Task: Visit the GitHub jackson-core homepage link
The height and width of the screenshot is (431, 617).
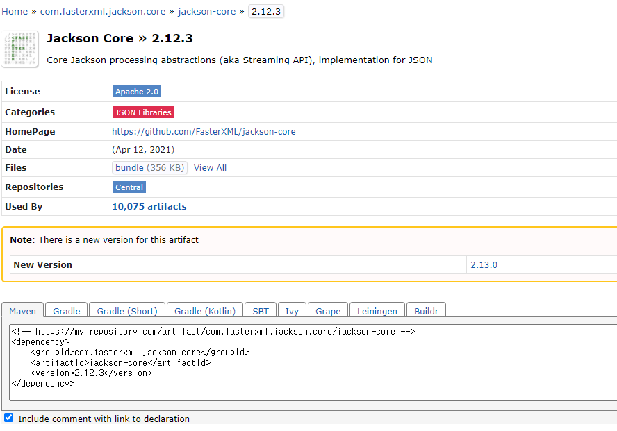Action: point(204,132)
